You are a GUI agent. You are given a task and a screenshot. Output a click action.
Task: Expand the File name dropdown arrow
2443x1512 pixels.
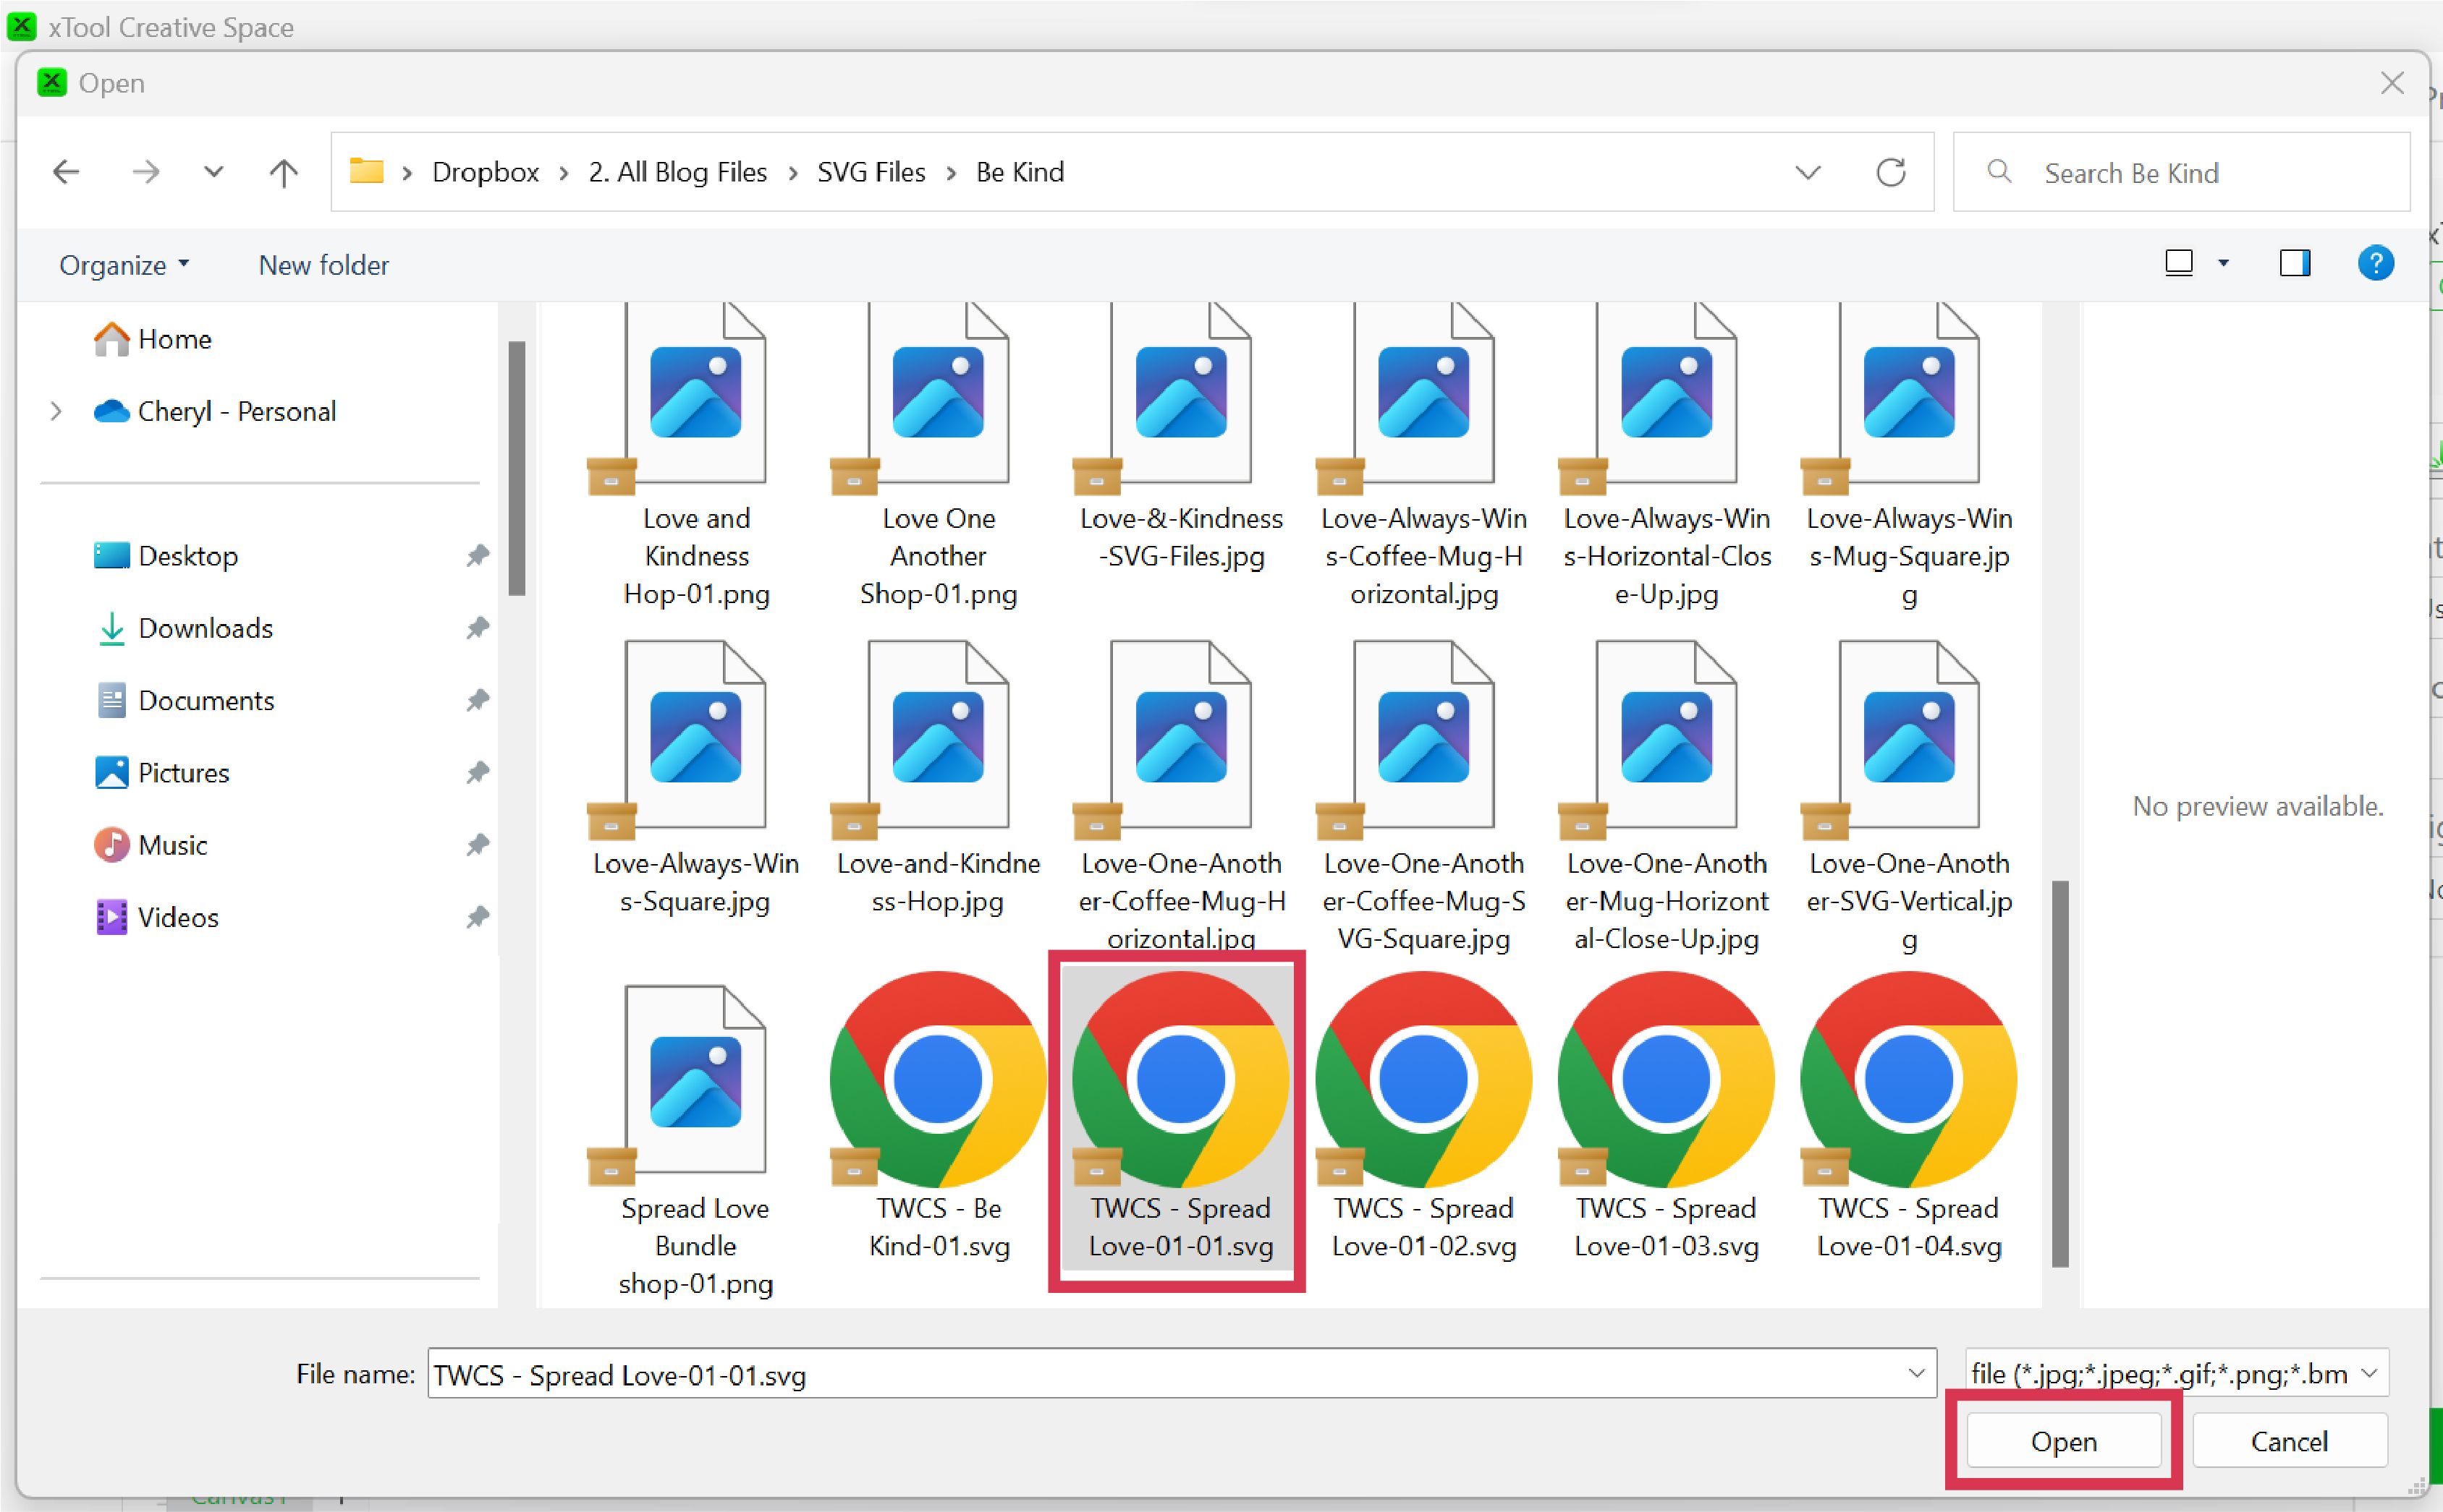pos(1915,1374)
